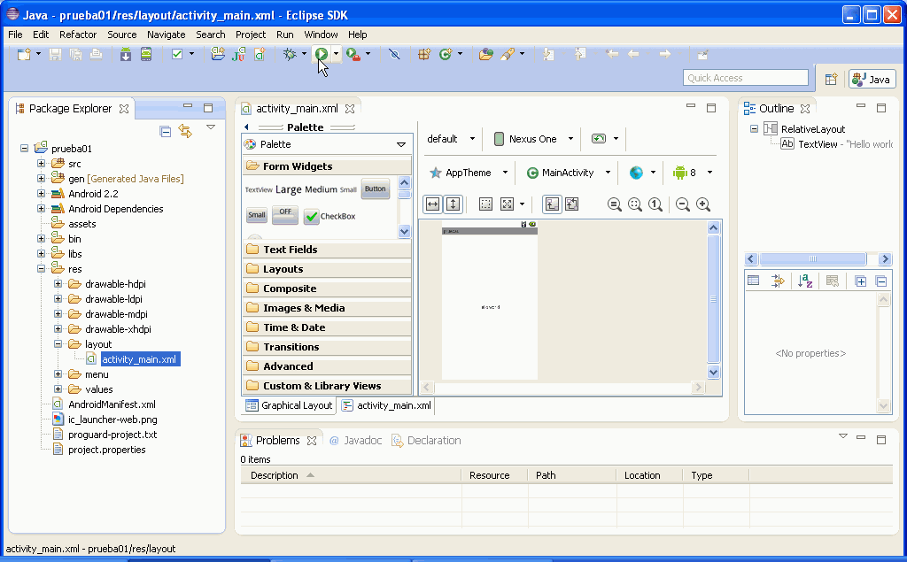The width and height of the screenshot is (907, 562).
Task: Toggle the OFF toggle-button widget in palette
Action: (x=285, y=214)
